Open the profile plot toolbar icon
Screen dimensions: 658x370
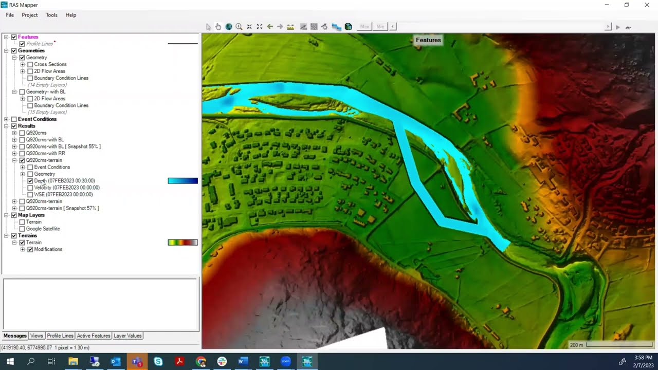click(304, 27)
